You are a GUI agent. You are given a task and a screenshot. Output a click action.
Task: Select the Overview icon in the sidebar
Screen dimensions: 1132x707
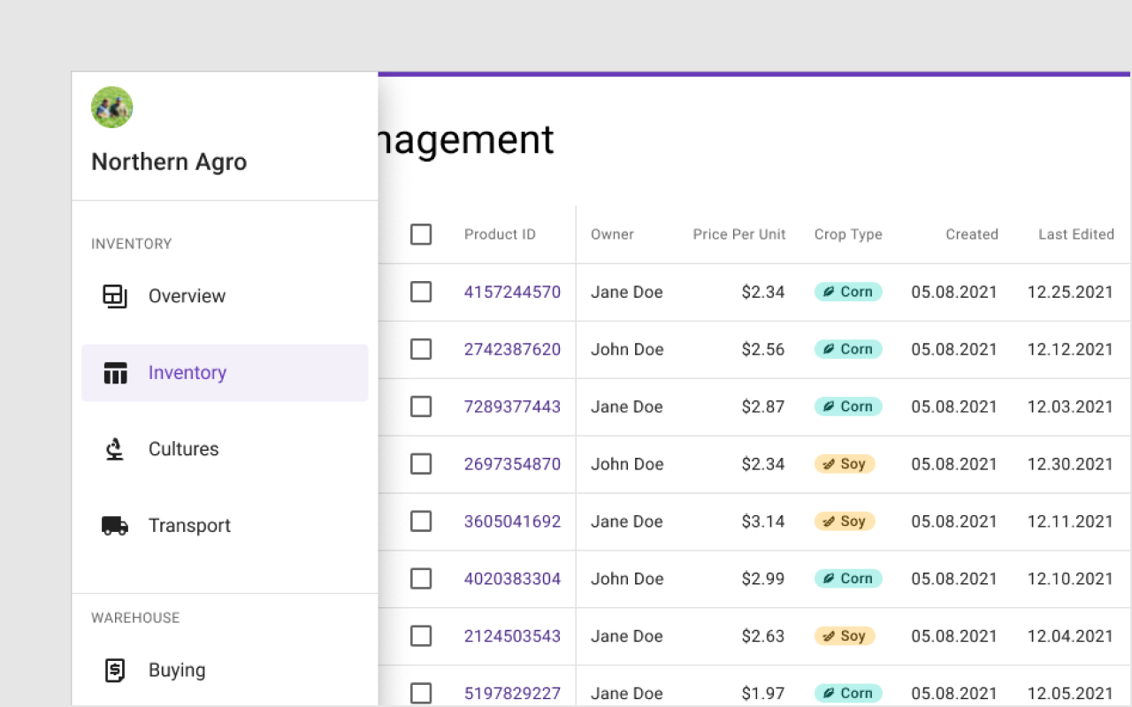point(114,296)
